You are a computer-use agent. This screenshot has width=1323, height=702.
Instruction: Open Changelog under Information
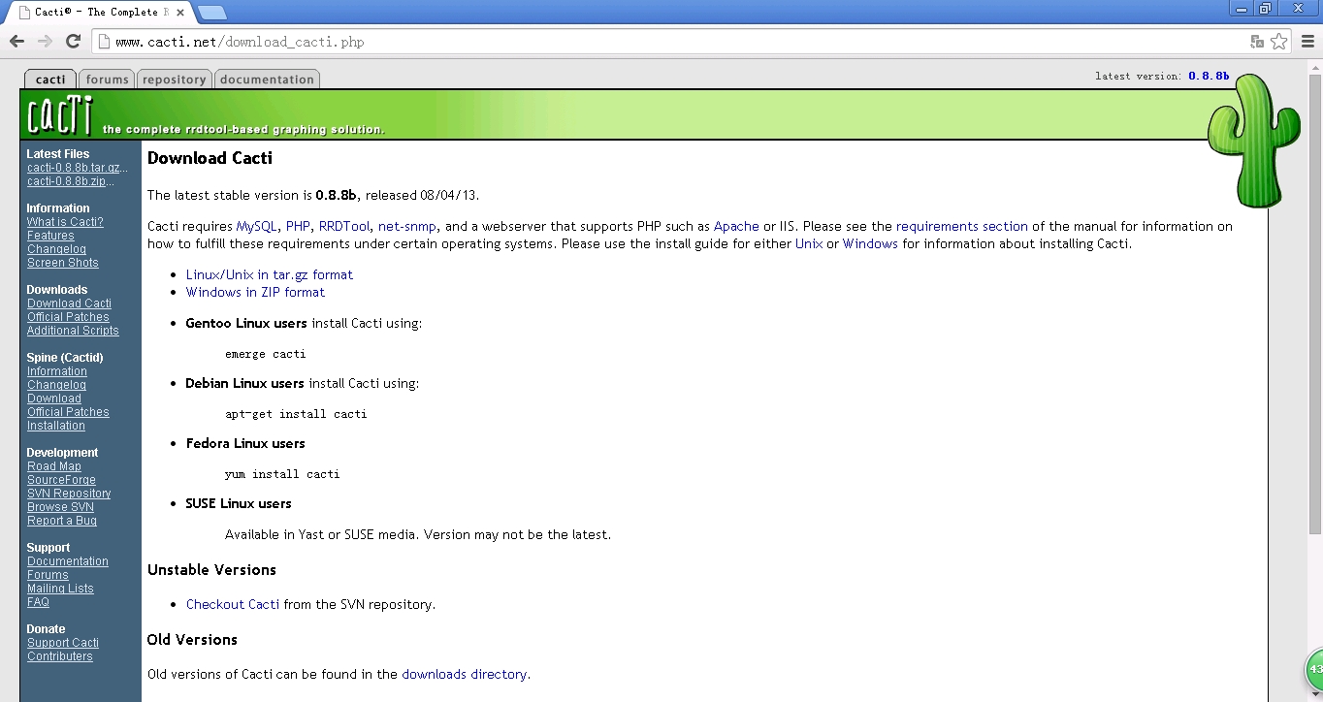click(x=56, y=249)
